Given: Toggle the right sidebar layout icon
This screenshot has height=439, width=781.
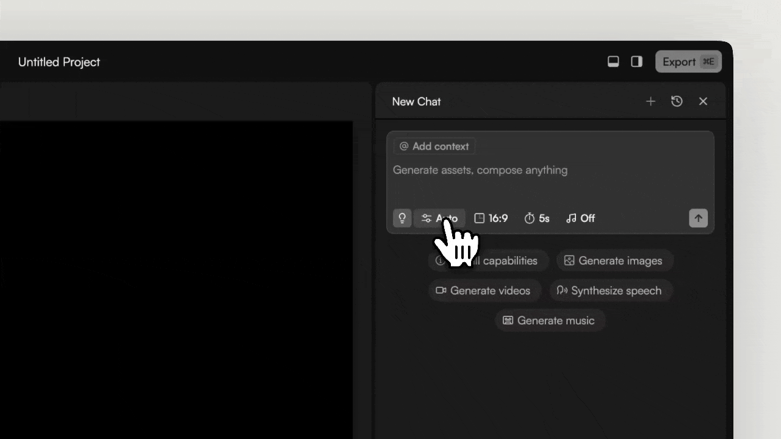Looking at the screenshot, I should click(x=636, y=61).
